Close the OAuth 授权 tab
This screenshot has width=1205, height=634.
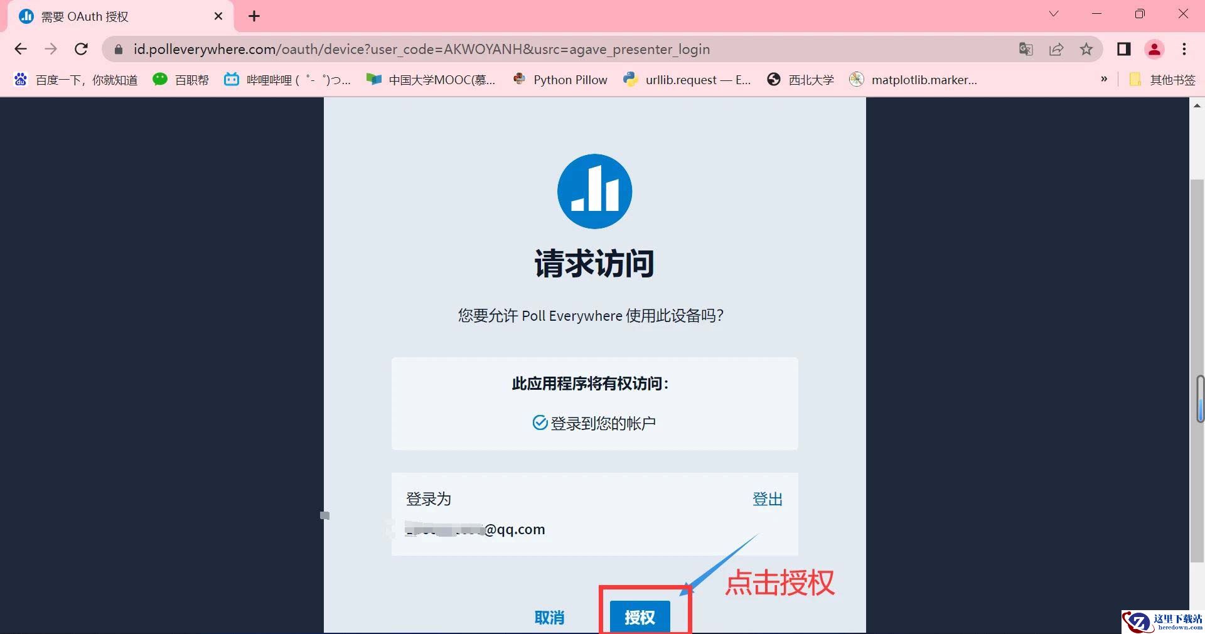pyautogui.click(x=218, y=16)
